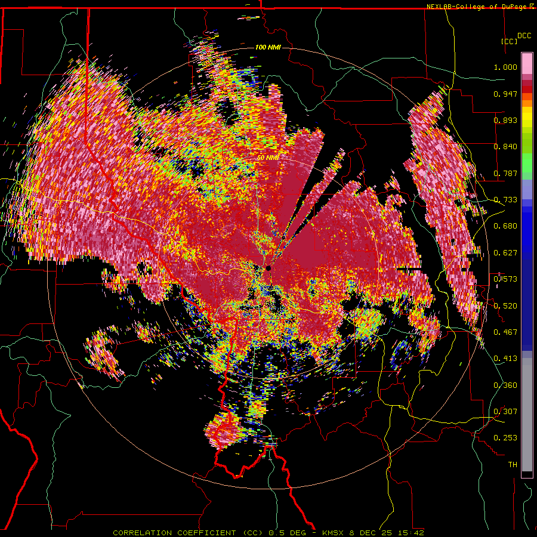
Task: Select the 0.520 legend value
Action: pos(505,306)
